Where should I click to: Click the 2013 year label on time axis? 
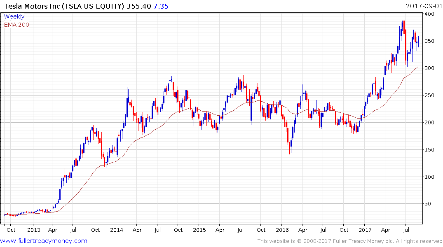point(34,230)
